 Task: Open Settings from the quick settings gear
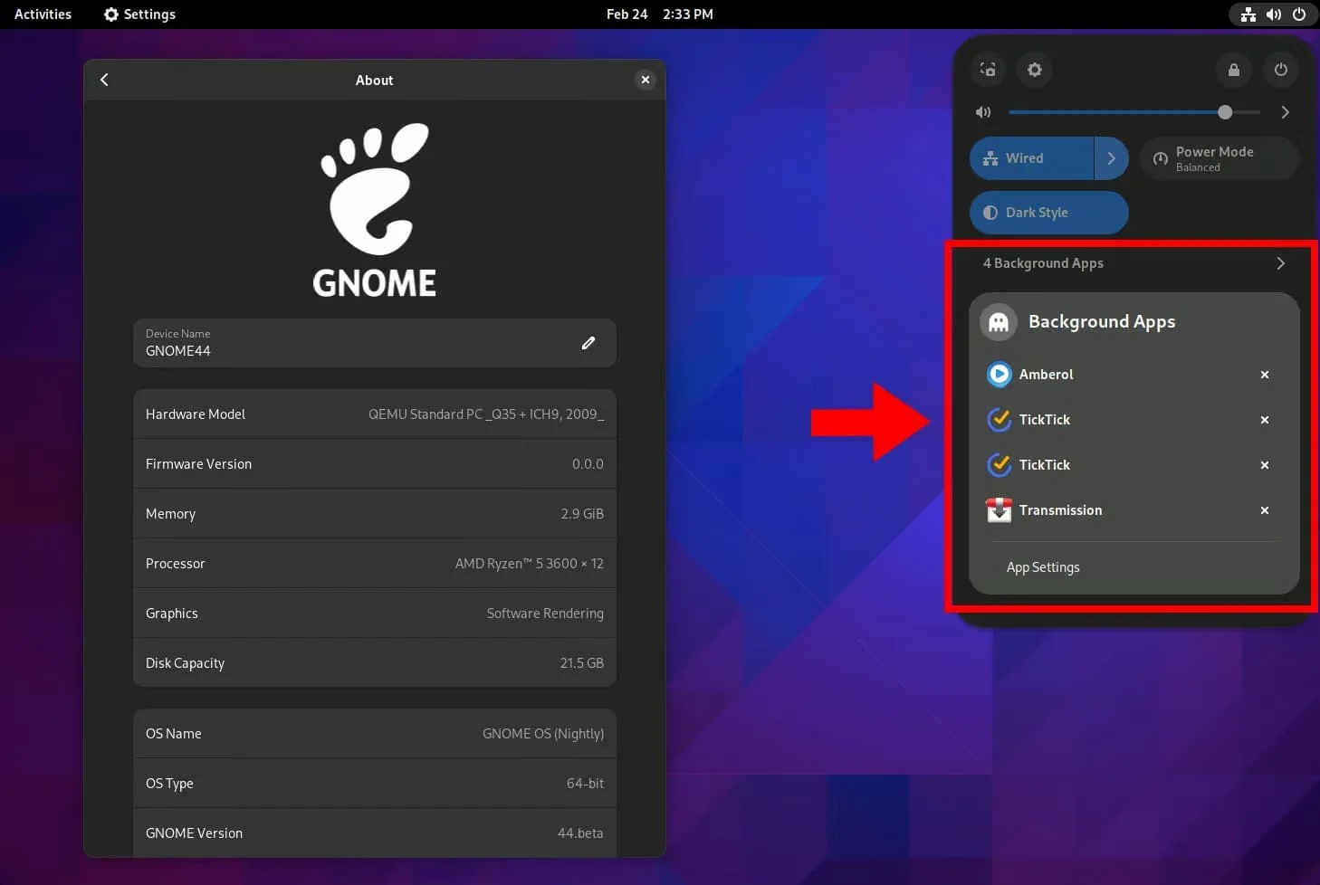[x=1034, y=70]
